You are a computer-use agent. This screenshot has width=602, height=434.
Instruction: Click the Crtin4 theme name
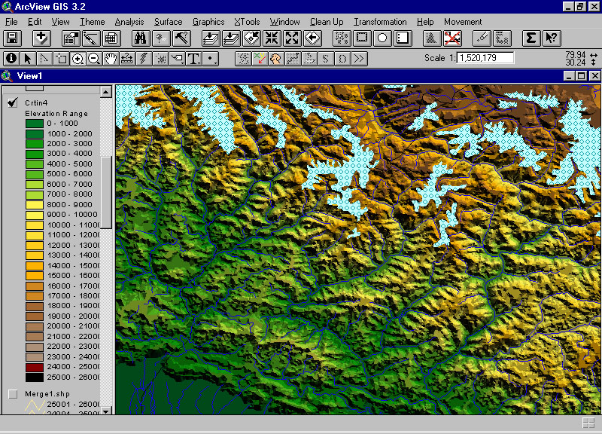coord(38,102)
